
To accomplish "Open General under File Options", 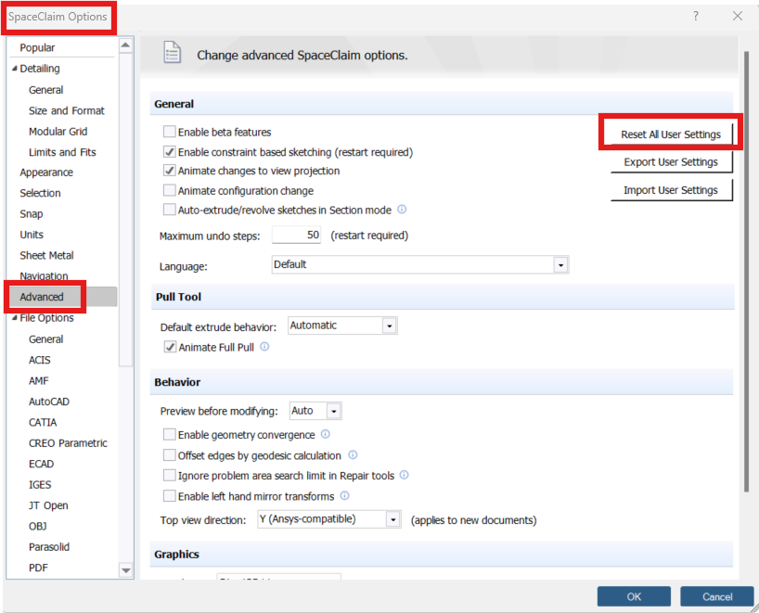I will click(46, 339).
